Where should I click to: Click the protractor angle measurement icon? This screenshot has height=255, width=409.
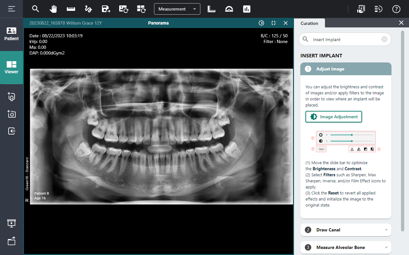(229, 9)
